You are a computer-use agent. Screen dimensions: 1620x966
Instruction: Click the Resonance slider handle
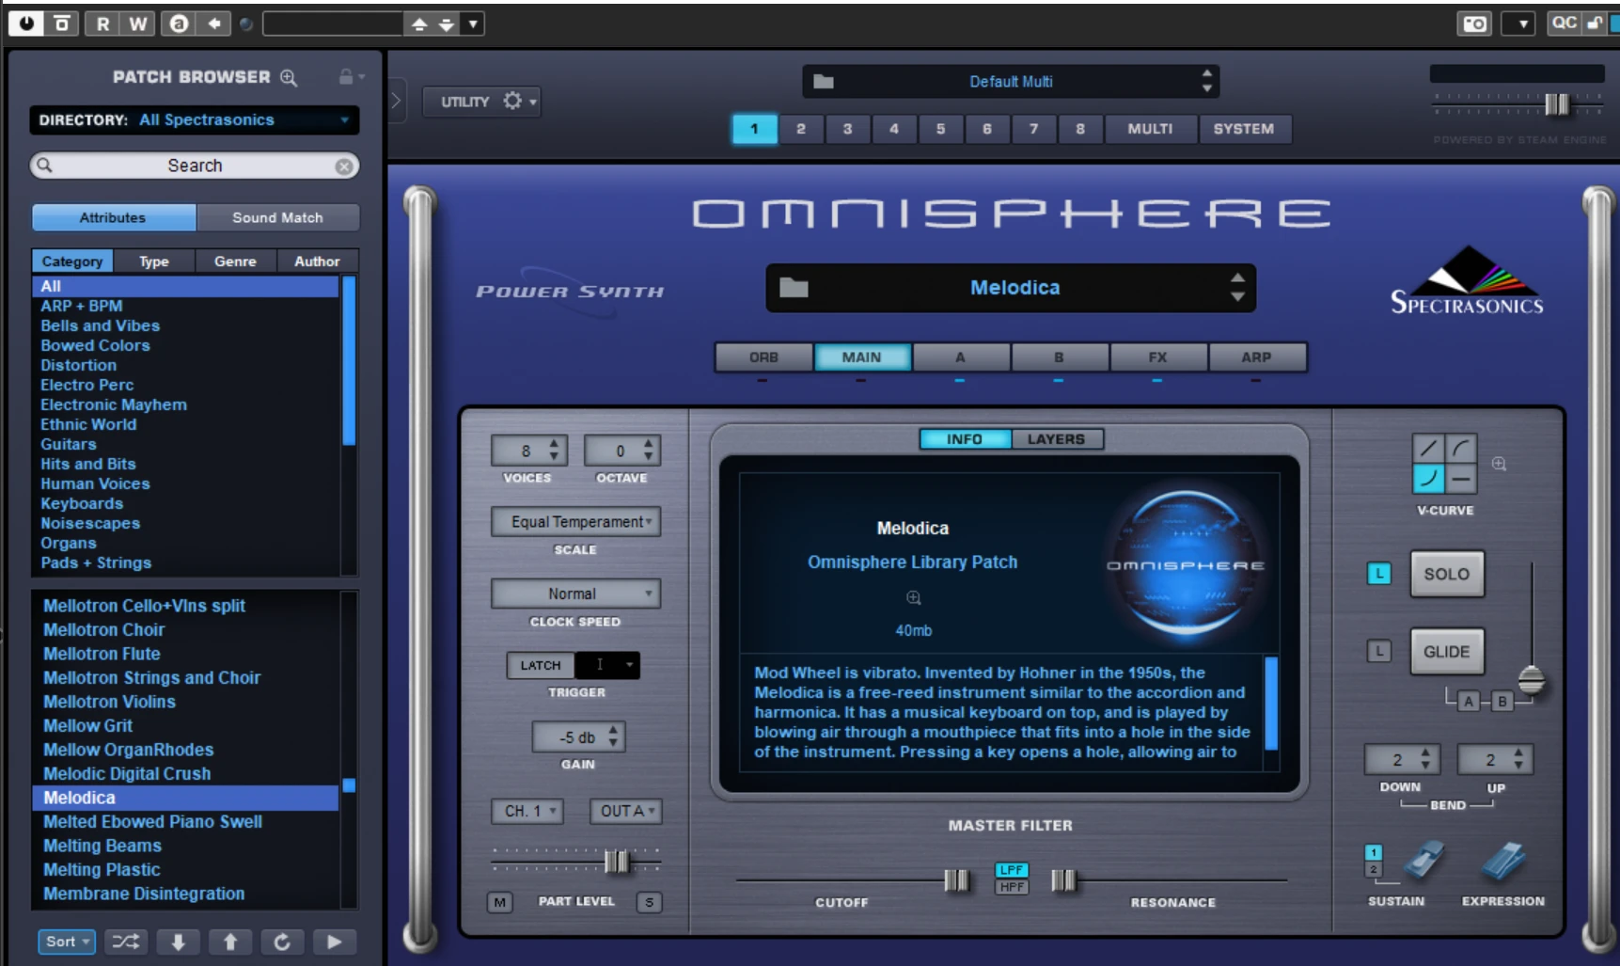pyautogui.click(x=1063, y=880)
